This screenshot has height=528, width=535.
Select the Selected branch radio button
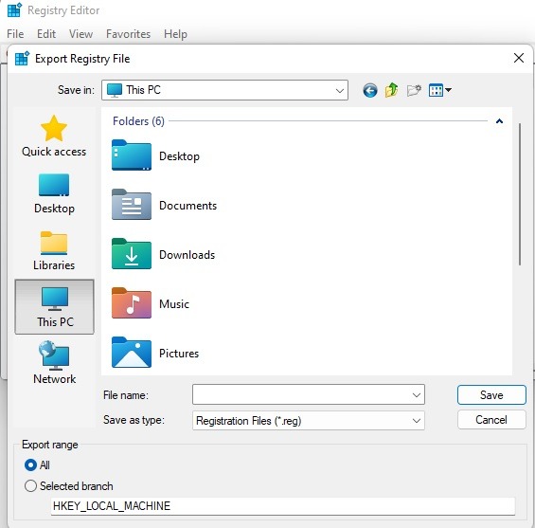point(30,485)
